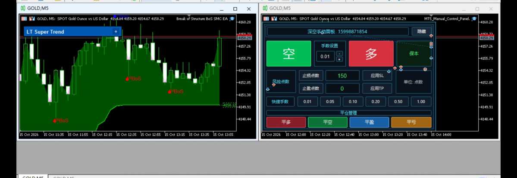Hide the panel with 隐藏 button

pos(421,31)
